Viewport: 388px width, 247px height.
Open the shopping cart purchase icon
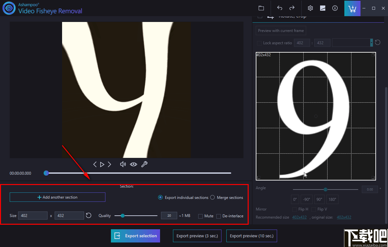[x=352, y=8]
